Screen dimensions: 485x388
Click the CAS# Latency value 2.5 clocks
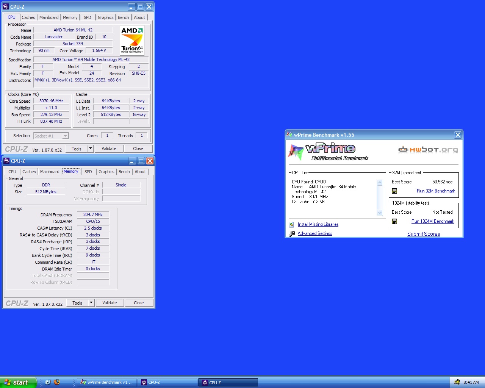[93, 228]
